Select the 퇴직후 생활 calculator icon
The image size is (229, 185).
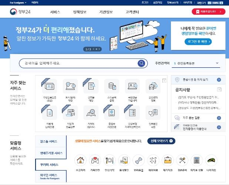click(197, 160)
